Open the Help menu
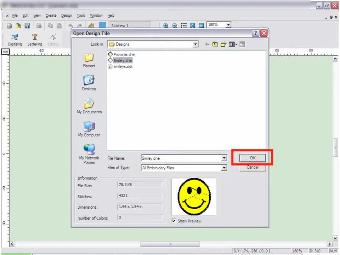The height and width of the screenshot is (255, 340). 111,15
